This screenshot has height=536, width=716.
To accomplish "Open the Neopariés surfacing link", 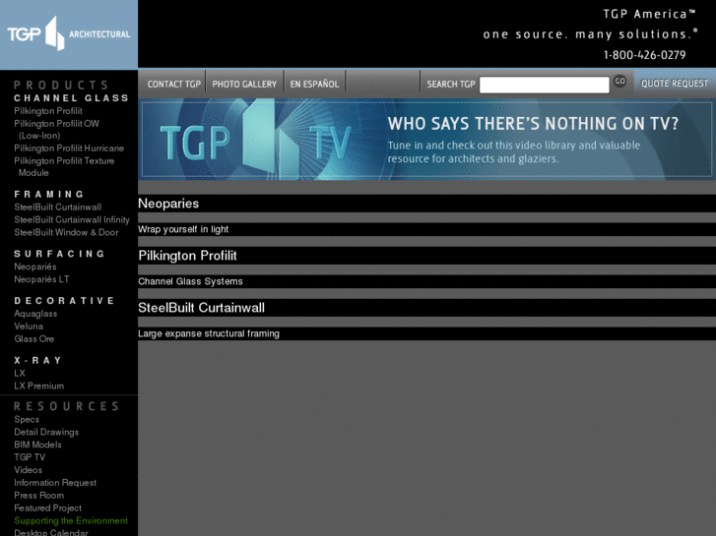I will pyautogui.click(x=35, y=267).
